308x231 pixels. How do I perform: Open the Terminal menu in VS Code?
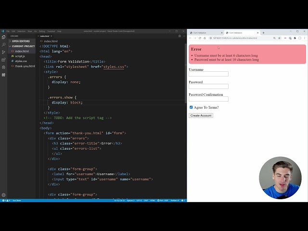(x=51, y=31)
